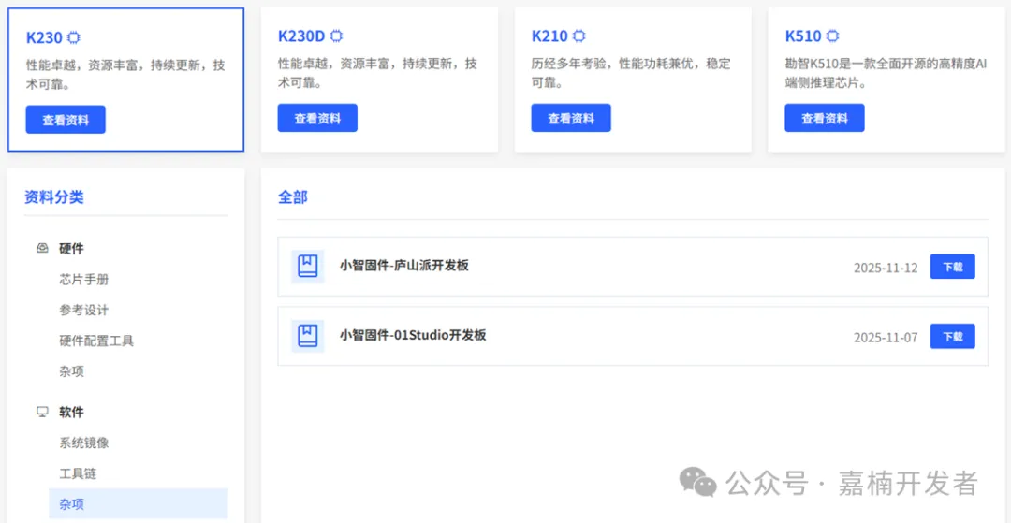This screenshot has height=523, width=1011.
Task: Select the highlighted 杂项 under 软件
Action: coord(72,504)
